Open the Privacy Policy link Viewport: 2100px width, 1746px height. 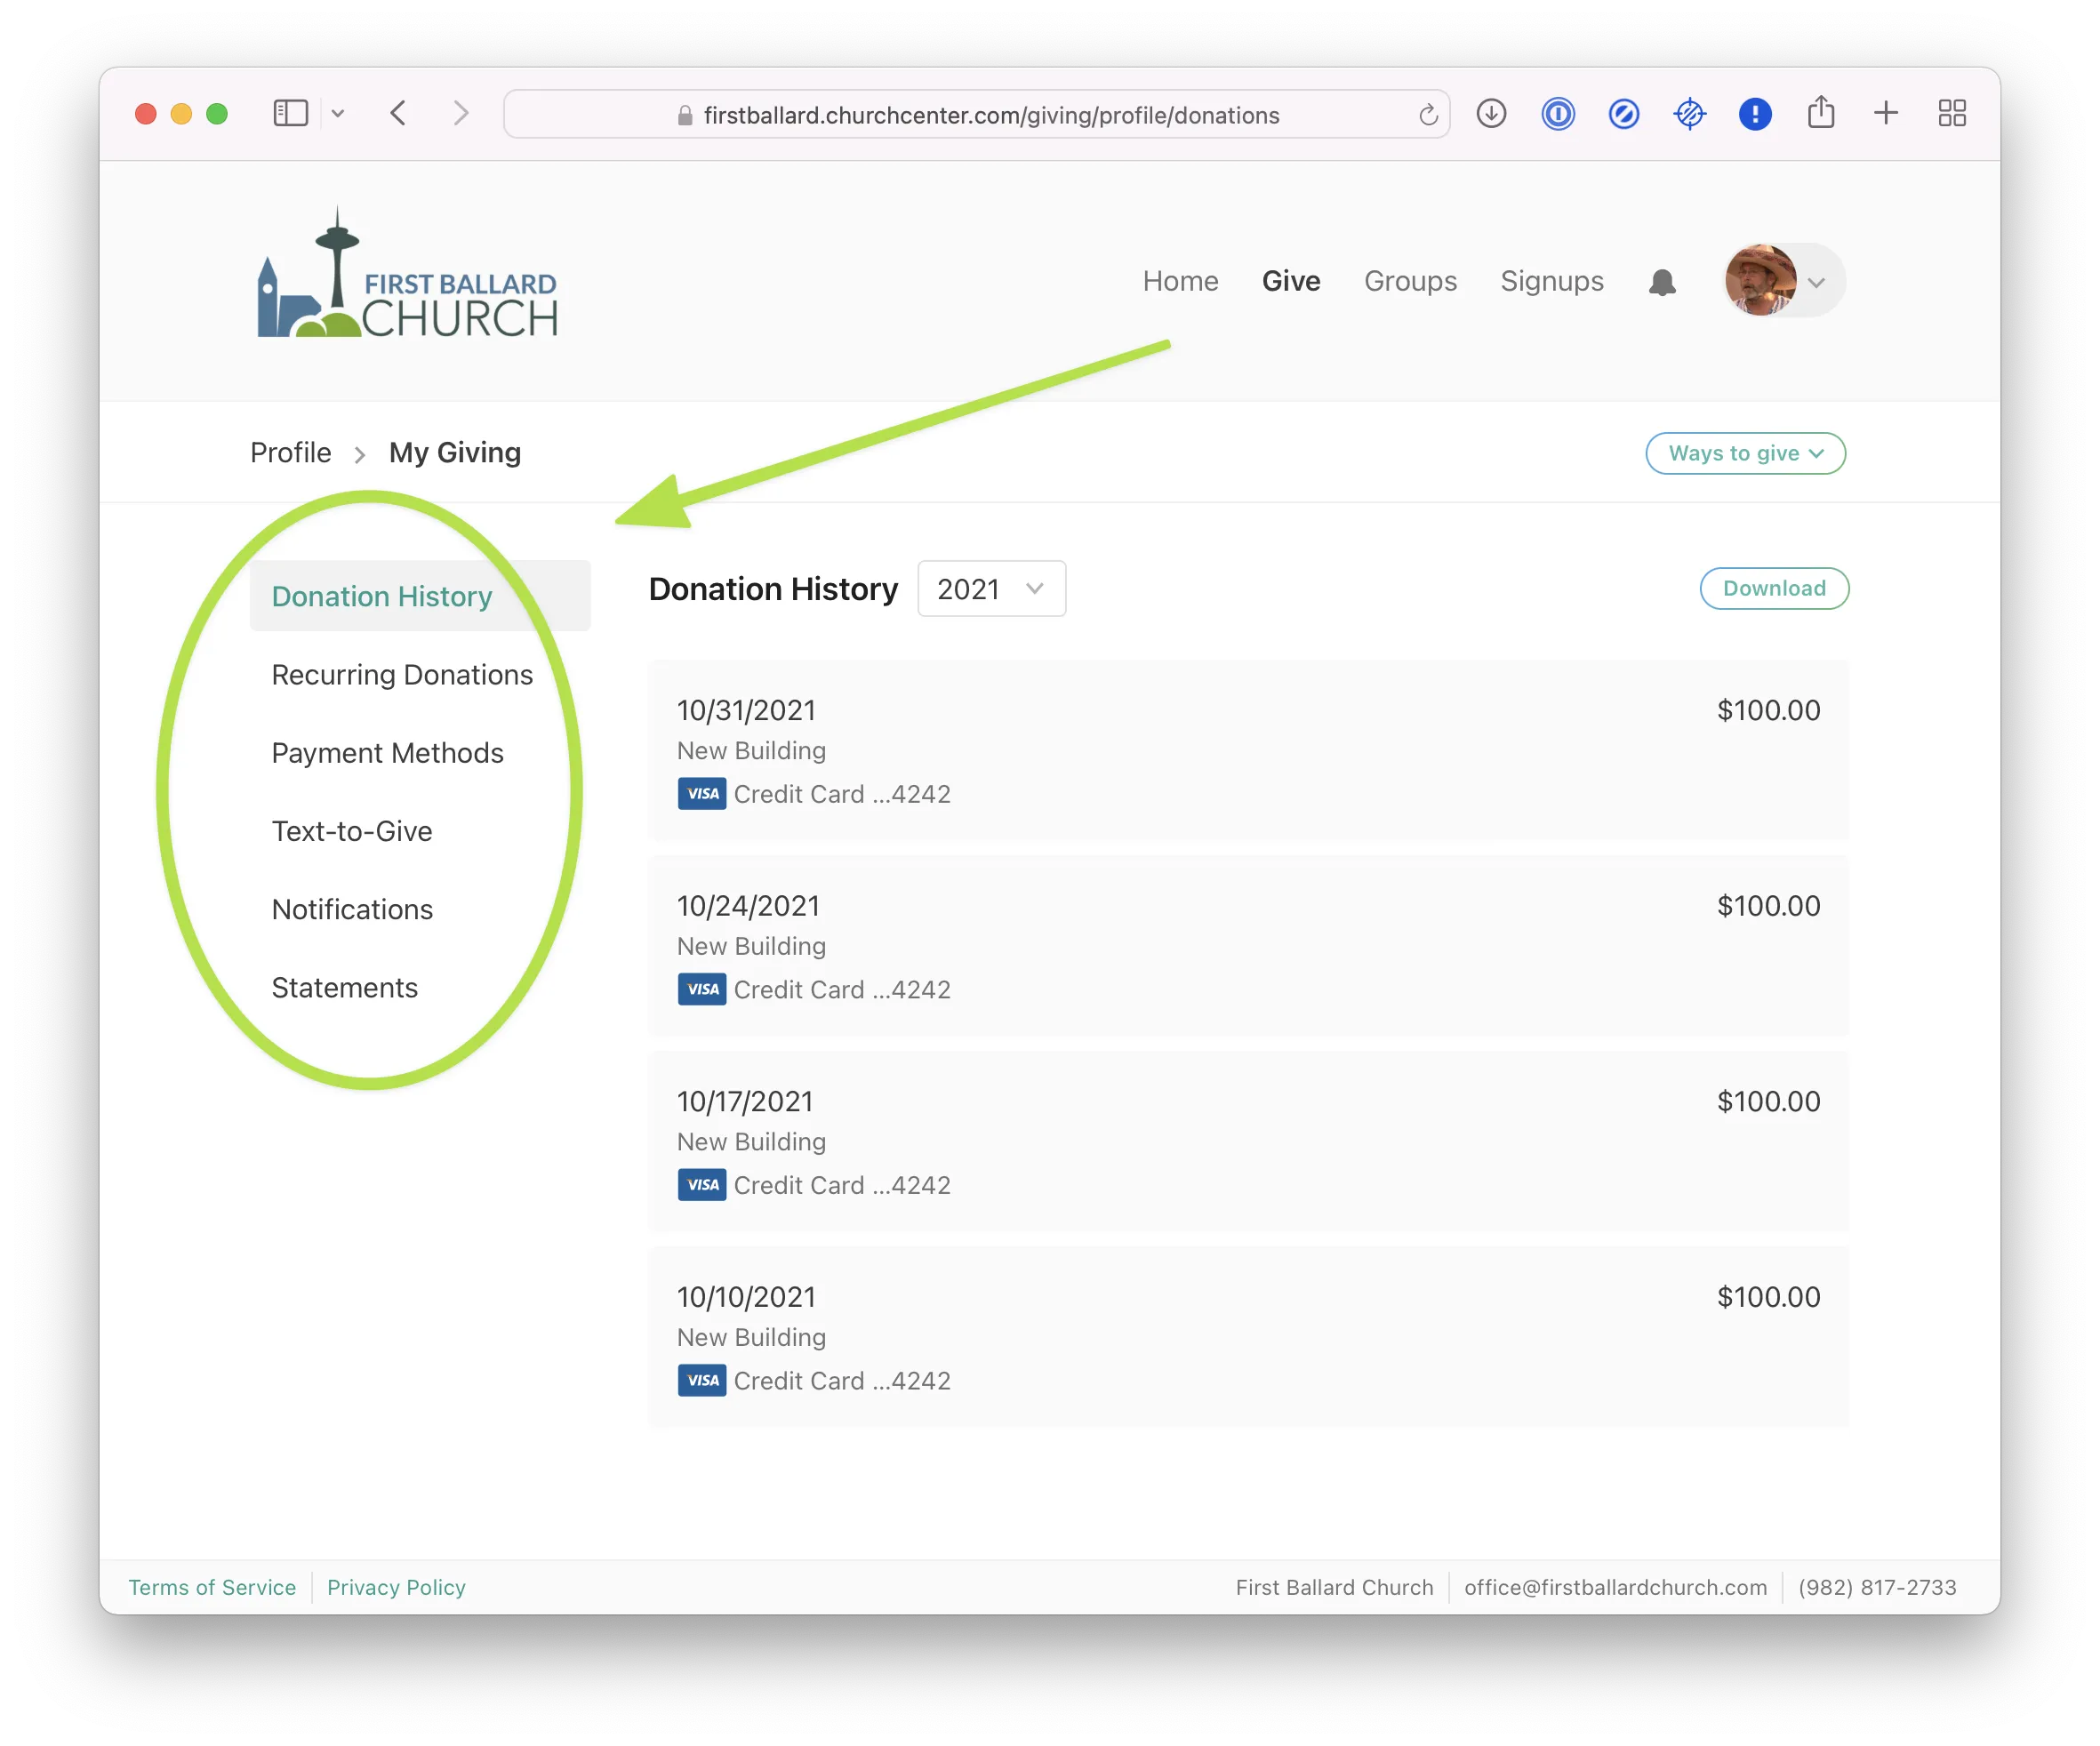pos(396,1587)
